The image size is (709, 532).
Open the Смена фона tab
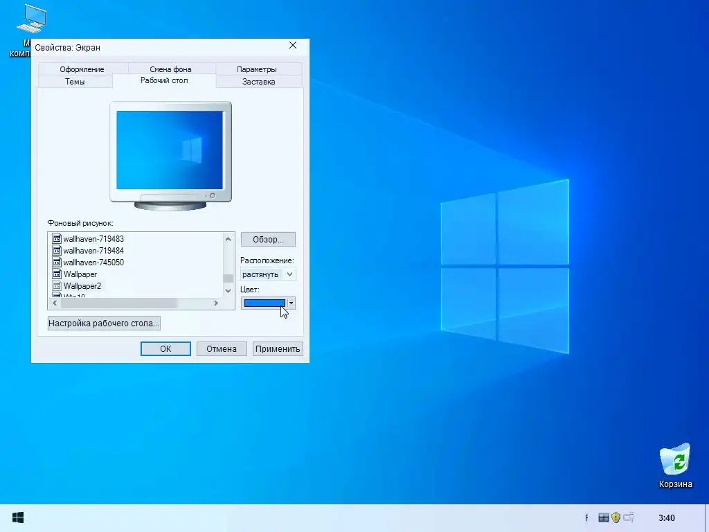click(x=170, y=69)
